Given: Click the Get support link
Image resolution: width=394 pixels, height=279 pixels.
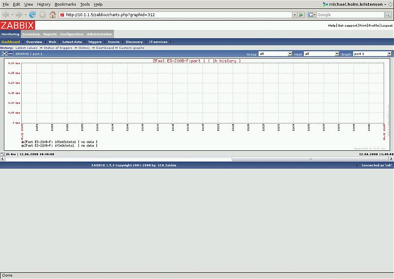Looking at the screenshot, I should click(347, 26).
